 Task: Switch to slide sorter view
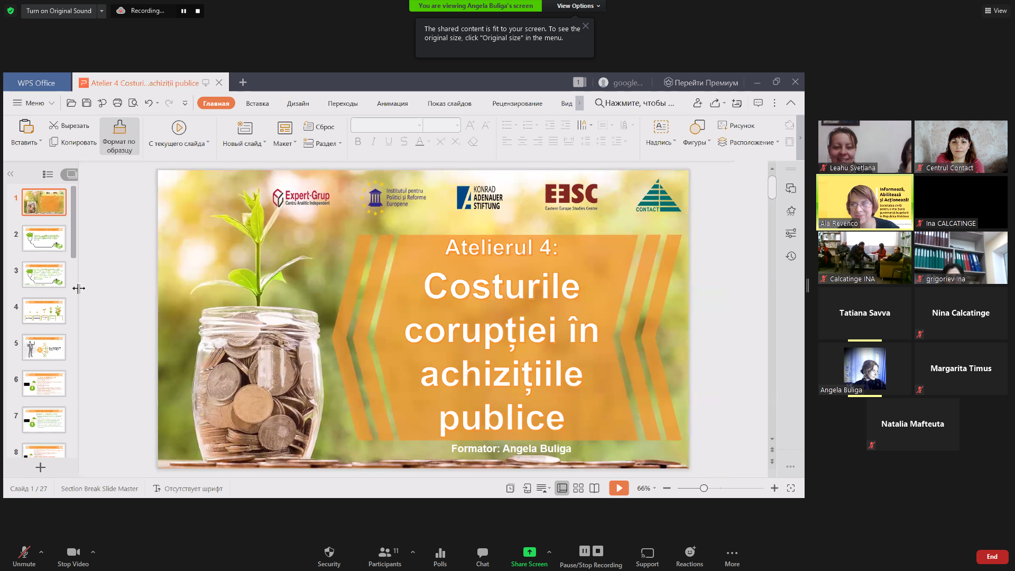click(578, 488)
